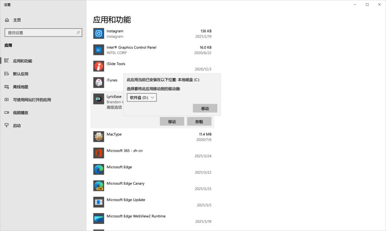Click the Microsoft Edge app icon

(99, 169)
